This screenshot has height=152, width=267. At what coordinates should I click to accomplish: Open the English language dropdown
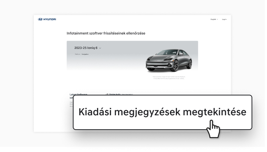213,19
